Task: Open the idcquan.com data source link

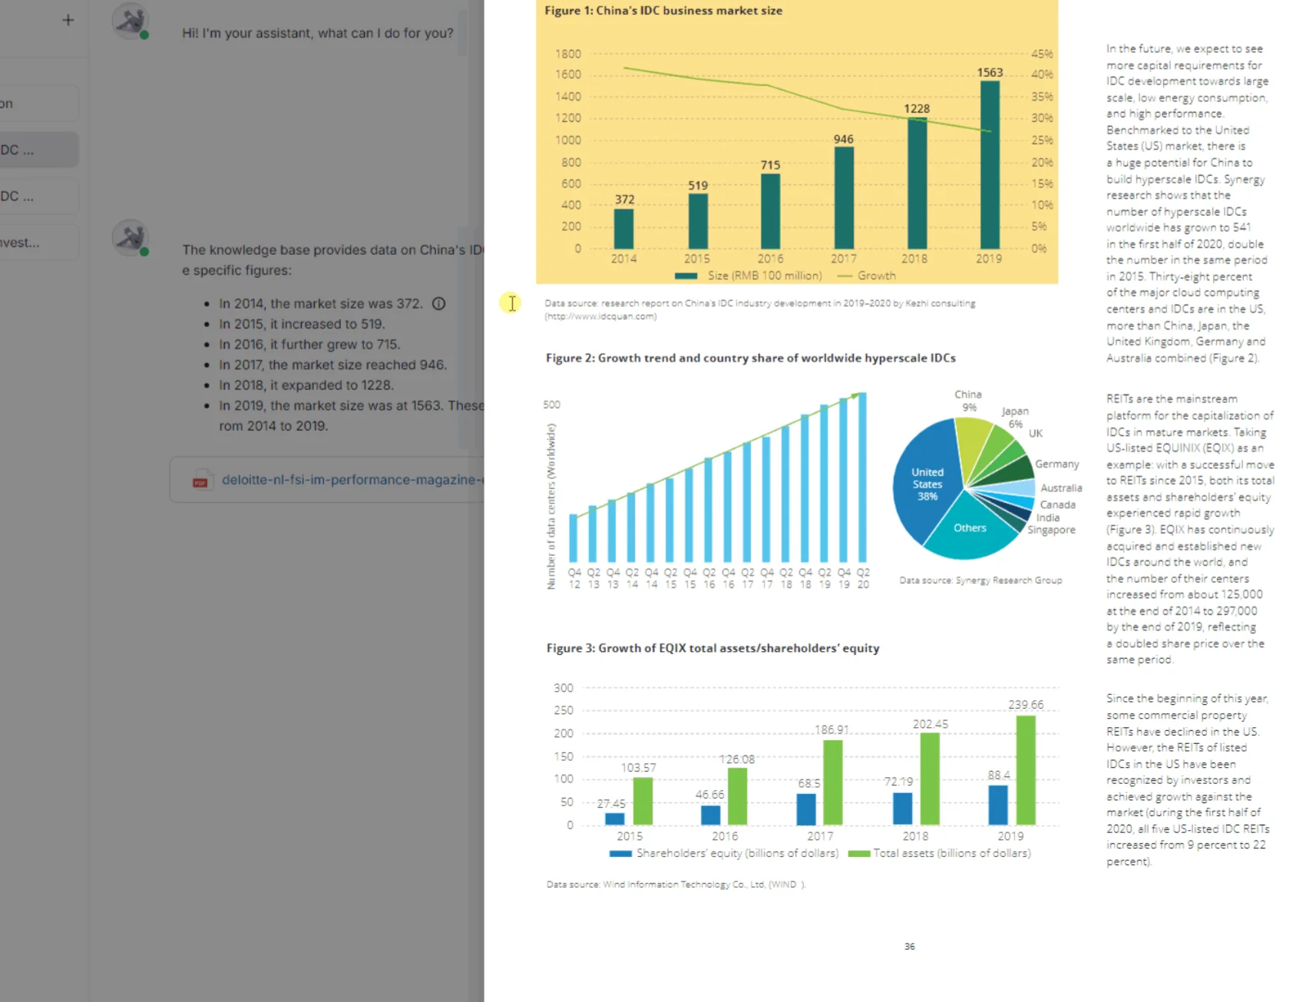Action: (600, 316)
